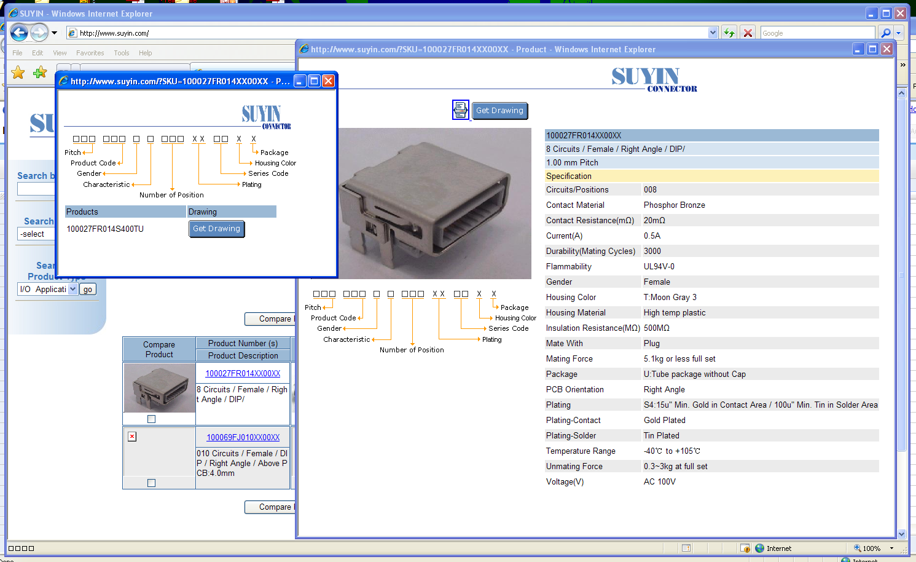This screenshot has width=916, height=562.
Task: Open the Favorites menu
Action: pyautogui.click(x=90, y=53)
